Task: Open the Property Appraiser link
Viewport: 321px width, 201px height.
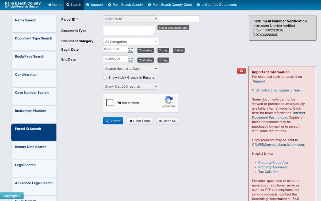Action: pos(273,167)
